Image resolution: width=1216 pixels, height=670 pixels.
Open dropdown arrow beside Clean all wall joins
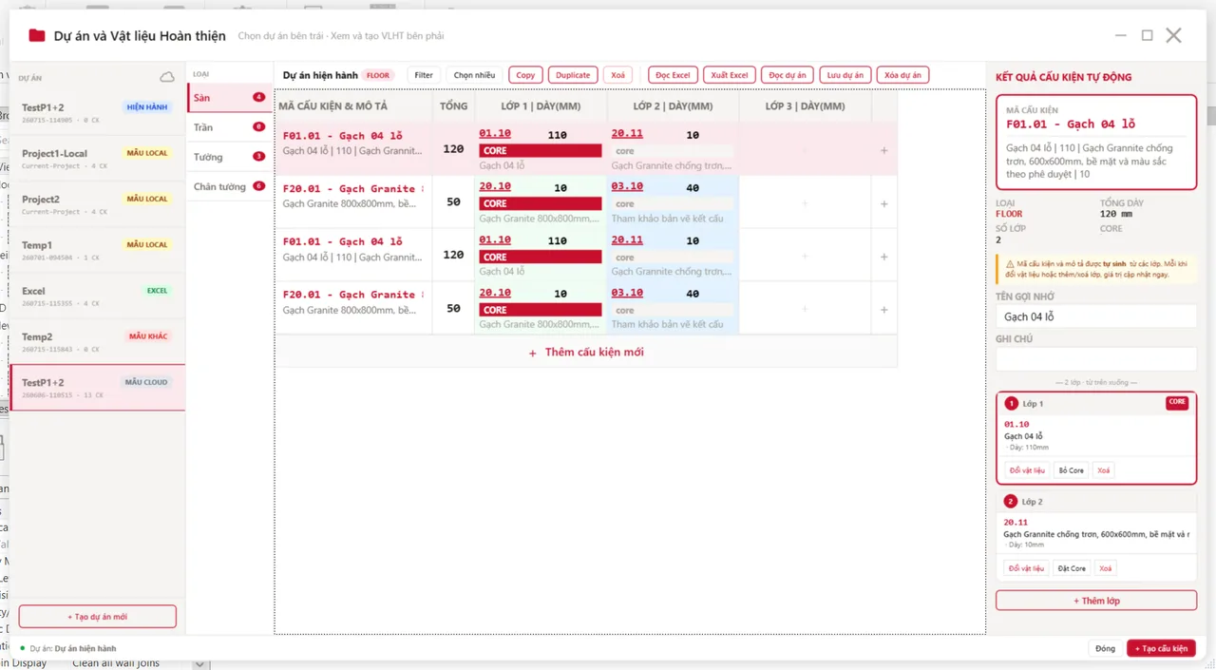(x=199, y=663)
